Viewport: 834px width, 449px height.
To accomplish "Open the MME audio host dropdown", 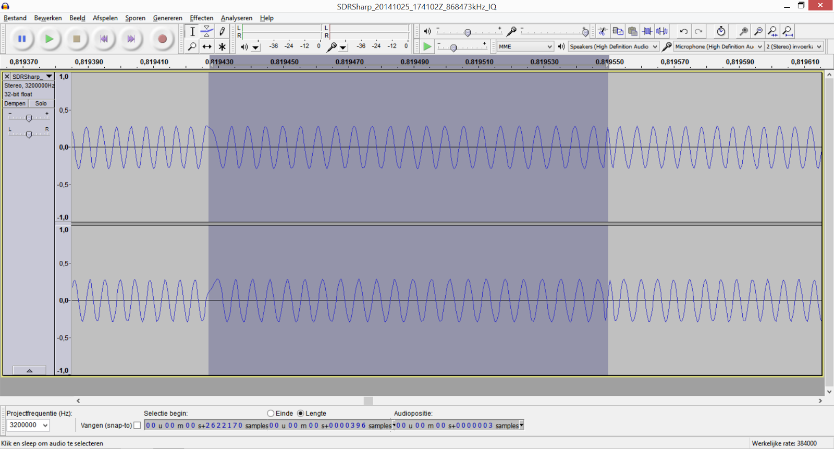I will tap(525, 46).
